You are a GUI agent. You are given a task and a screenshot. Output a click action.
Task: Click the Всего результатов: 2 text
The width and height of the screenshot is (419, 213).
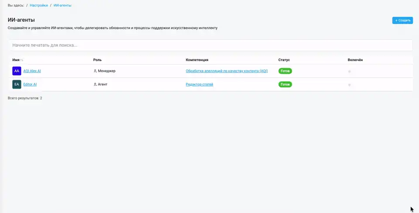[x=25, y=98]
